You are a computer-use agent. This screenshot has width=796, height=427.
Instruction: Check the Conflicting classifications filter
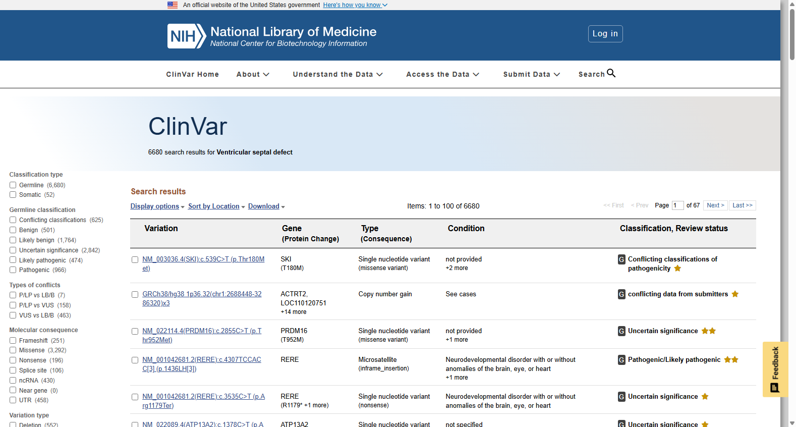point(13,220)
